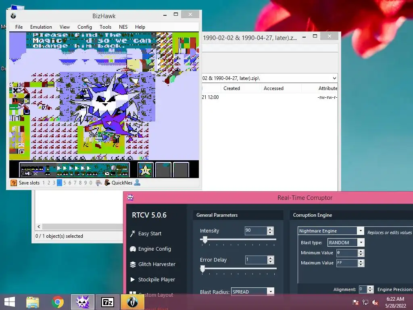Click the 7-Zip horizontal scrollbar left arrow
Screen dimensions: 413x310
39,227
